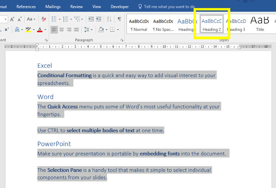
Task: Click the Word heading in document
Action: 45,97
